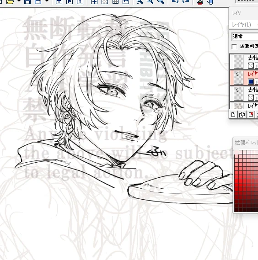
Task: Click the second floppy disk save icon
Action: (x=38, y=2)
